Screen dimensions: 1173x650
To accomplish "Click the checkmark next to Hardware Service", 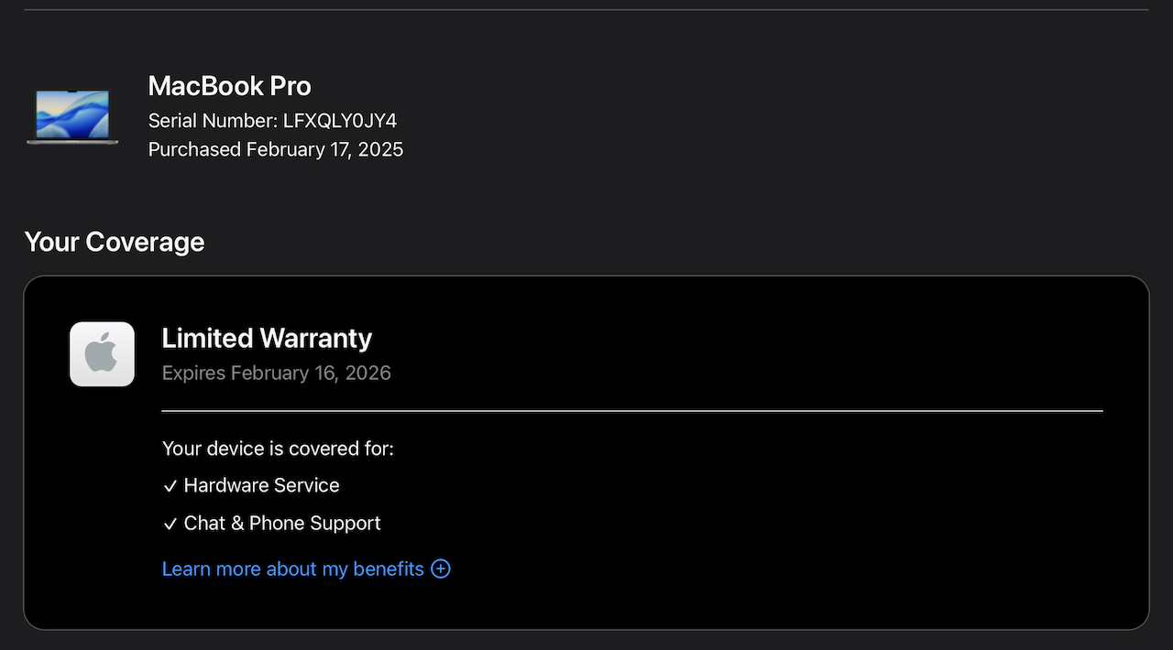I will point(170,486).
